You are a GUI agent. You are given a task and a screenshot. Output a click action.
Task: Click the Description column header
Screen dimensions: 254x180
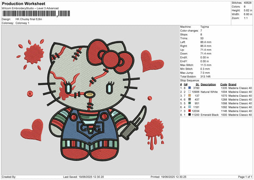pos(209,84)
